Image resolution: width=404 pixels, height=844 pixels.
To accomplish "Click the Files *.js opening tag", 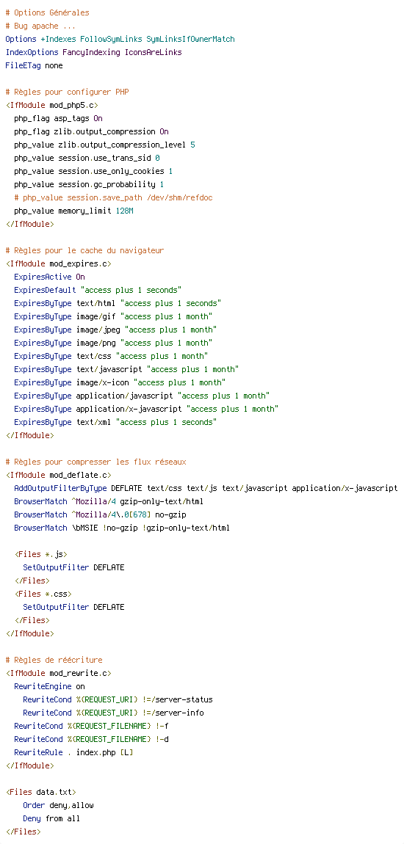I will (x=41, y=554).
